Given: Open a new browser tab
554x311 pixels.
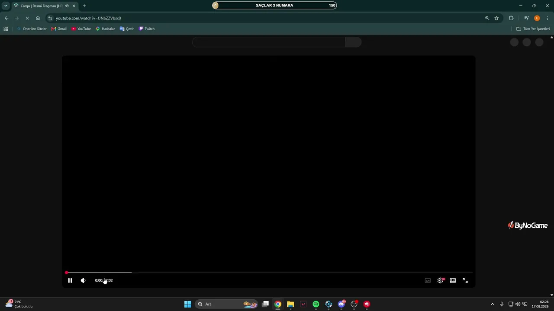Looking at the screenshot, I should tap(84, 6).
